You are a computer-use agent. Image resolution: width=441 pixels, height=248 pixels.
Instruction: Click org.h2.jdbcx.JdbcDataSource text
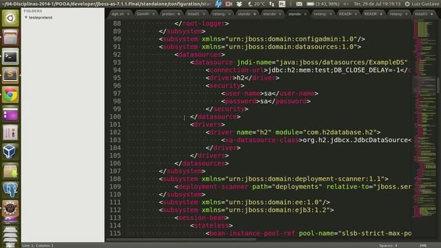pyautogui.click(x=355, y=140)
